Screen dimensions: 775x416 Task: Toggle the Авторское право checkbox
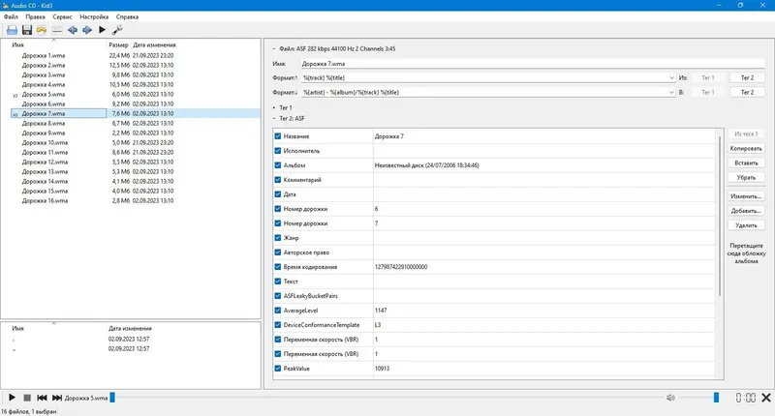pos(278,253)
